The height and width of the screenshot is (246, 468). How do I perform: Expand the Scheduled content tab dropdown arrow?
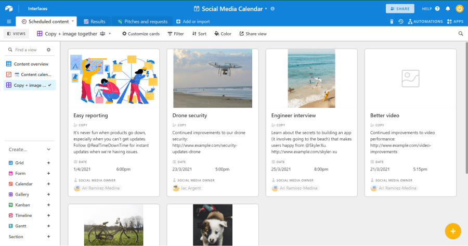coord(72,21)
